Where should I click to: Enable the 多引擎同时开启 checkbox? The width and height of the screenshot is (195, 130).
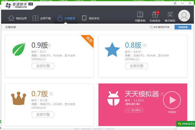(151, 27)
